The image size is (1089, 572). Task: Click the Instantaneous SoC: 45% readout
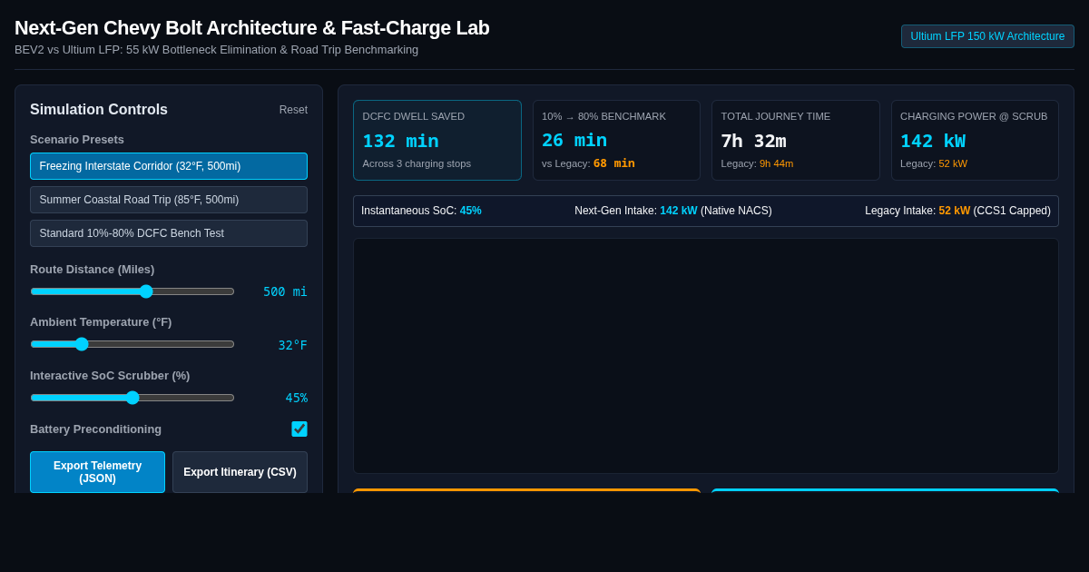click(421, 211)
